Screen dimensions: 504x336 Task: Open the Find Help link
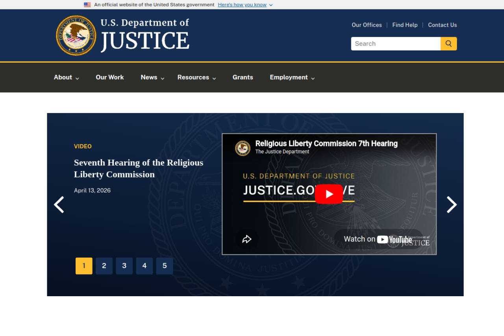[405, 25]
